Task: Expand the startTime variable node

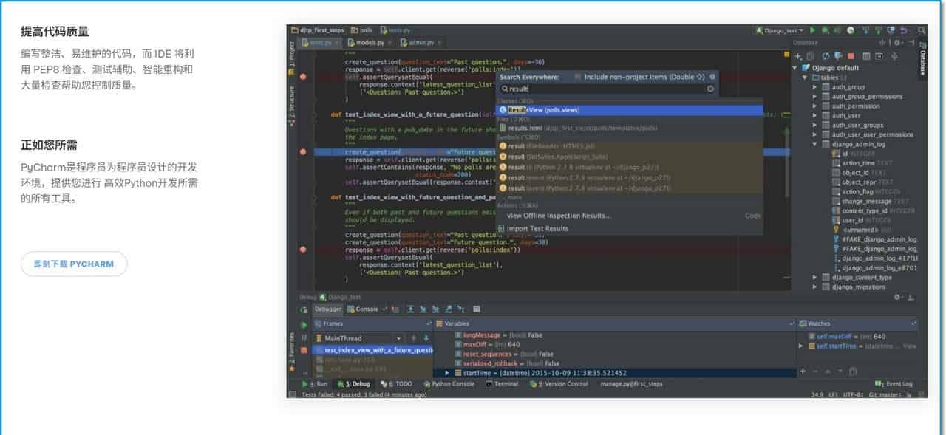Action: click(446, 373)
